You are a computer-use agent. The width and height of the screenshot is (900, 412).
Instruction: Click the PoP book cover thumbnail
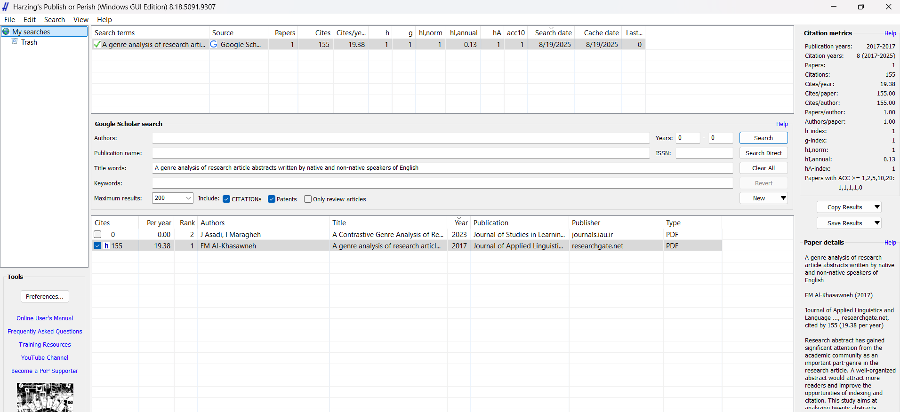[45, 397]
